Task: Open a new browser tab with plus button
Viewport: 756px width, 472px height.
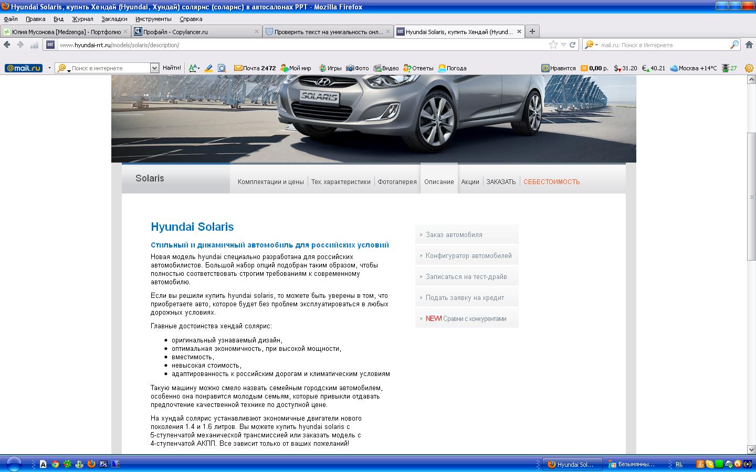Action: coord(532,31)
